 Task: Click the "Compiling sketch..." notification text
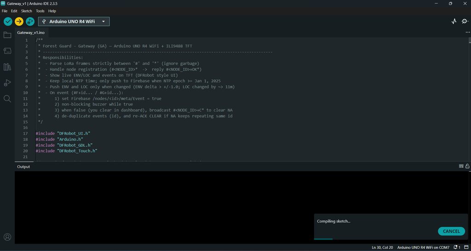[x=334, y=221]
